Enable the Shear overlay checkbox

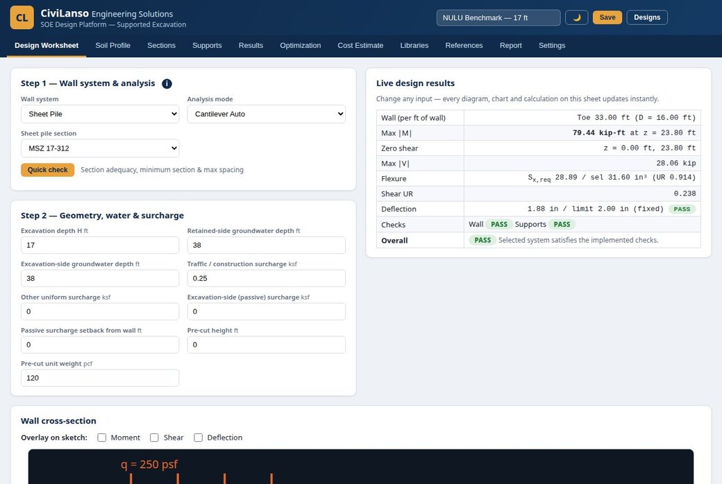tap(154, 438)
